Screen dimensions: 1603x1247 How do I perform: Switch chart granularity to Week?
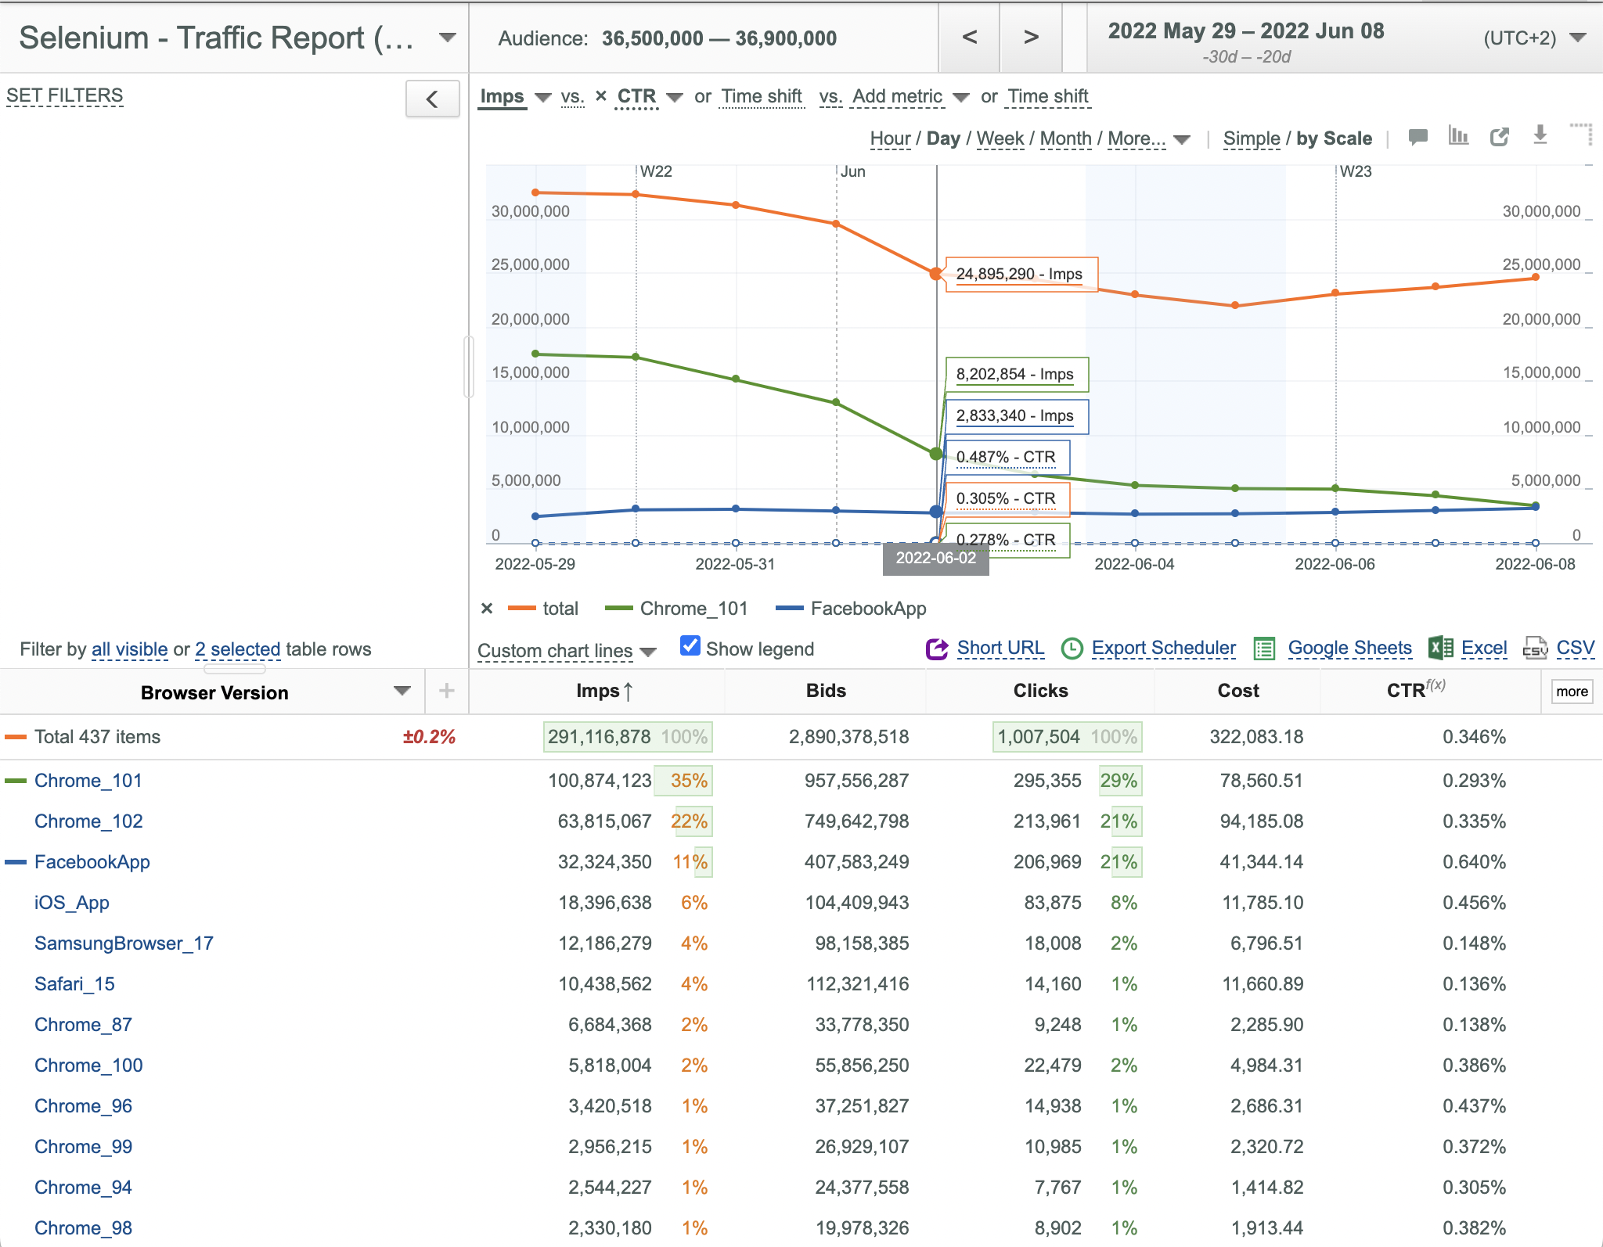pos(1000,138)
